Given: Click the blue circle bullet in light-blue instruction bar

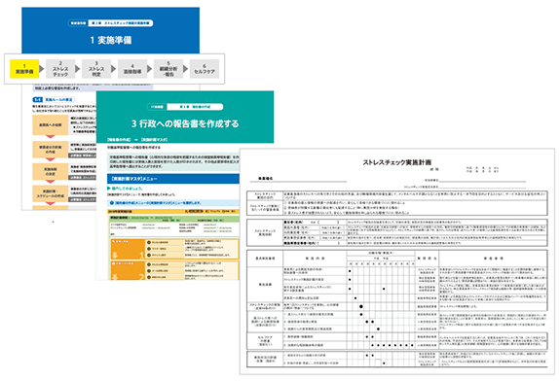Looking at the screenshot, I should pyautogui.click(x=112, y=203).
